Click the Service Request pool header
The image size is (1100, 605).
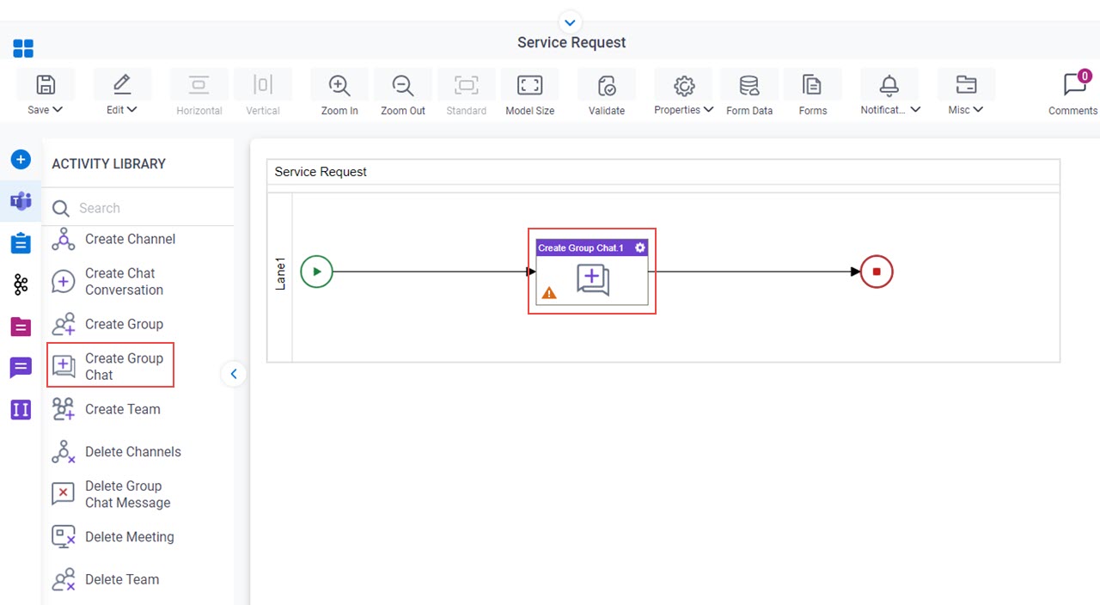663,172
